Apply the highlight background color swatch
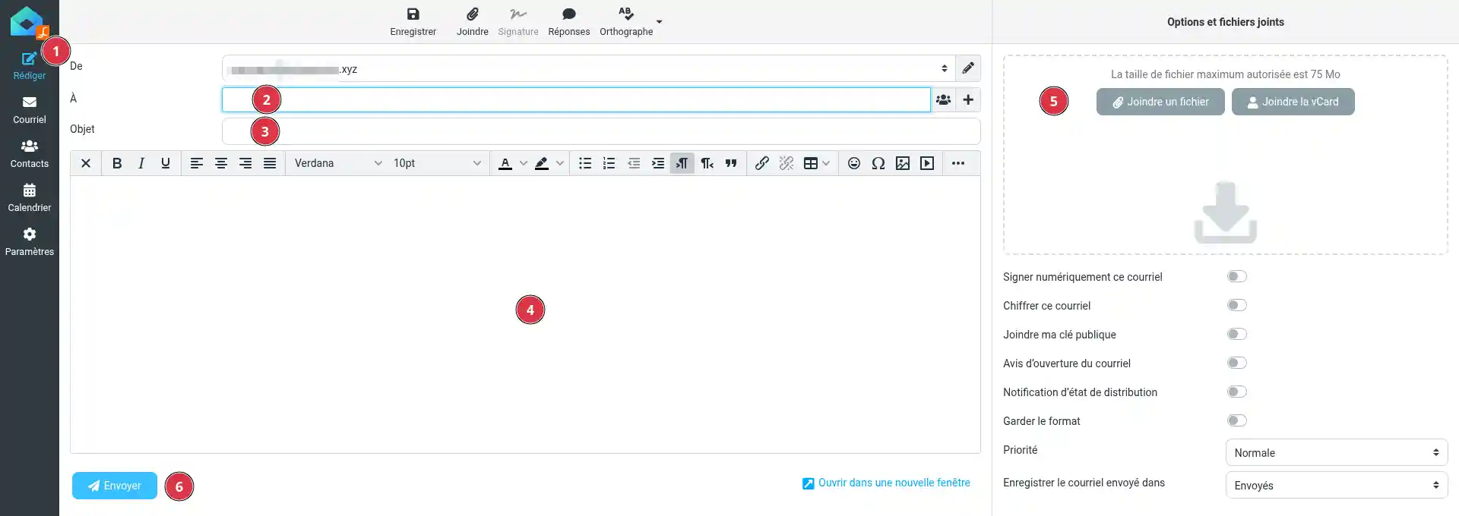This screenshot has height=516, width=1459. [x=542, y=163]
